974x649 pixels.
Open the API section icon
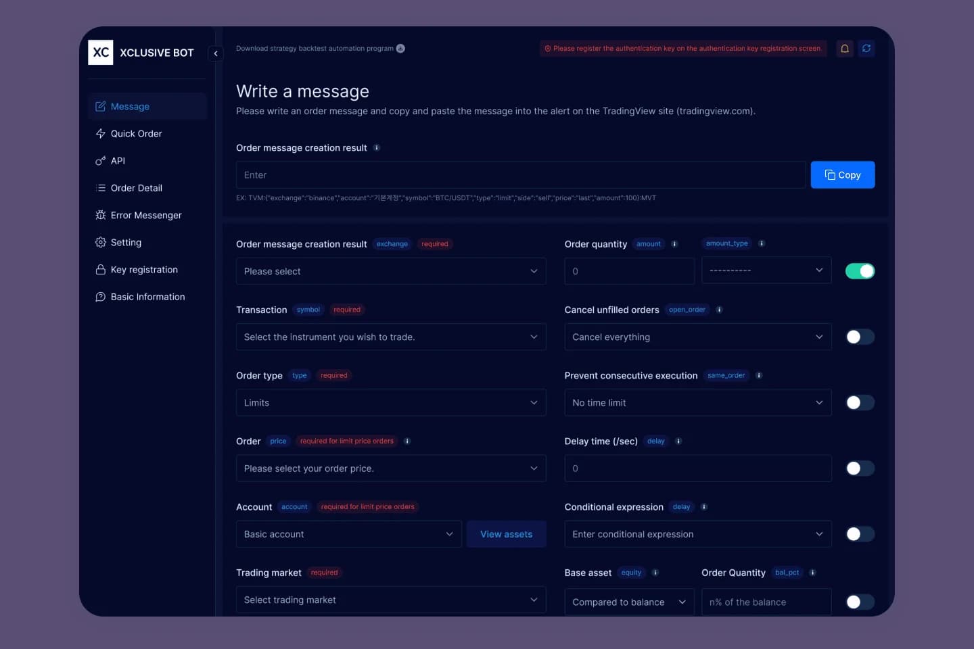100,161
